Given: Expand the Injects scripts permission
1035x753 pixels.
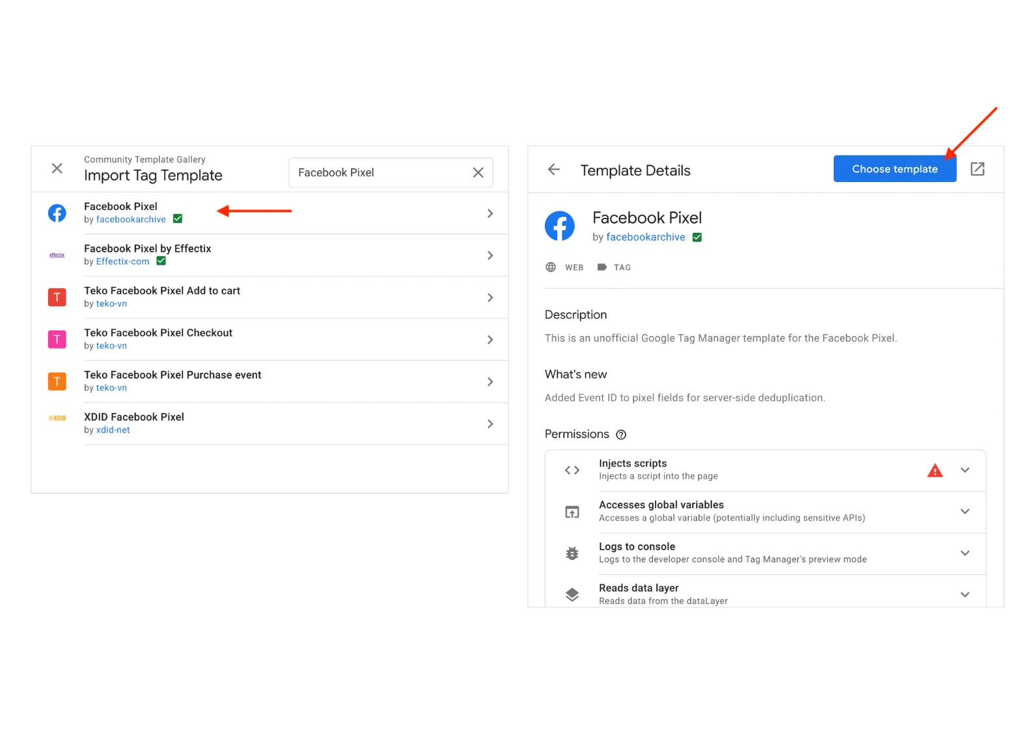Looking at the screenshot, I should coord(965,470).
